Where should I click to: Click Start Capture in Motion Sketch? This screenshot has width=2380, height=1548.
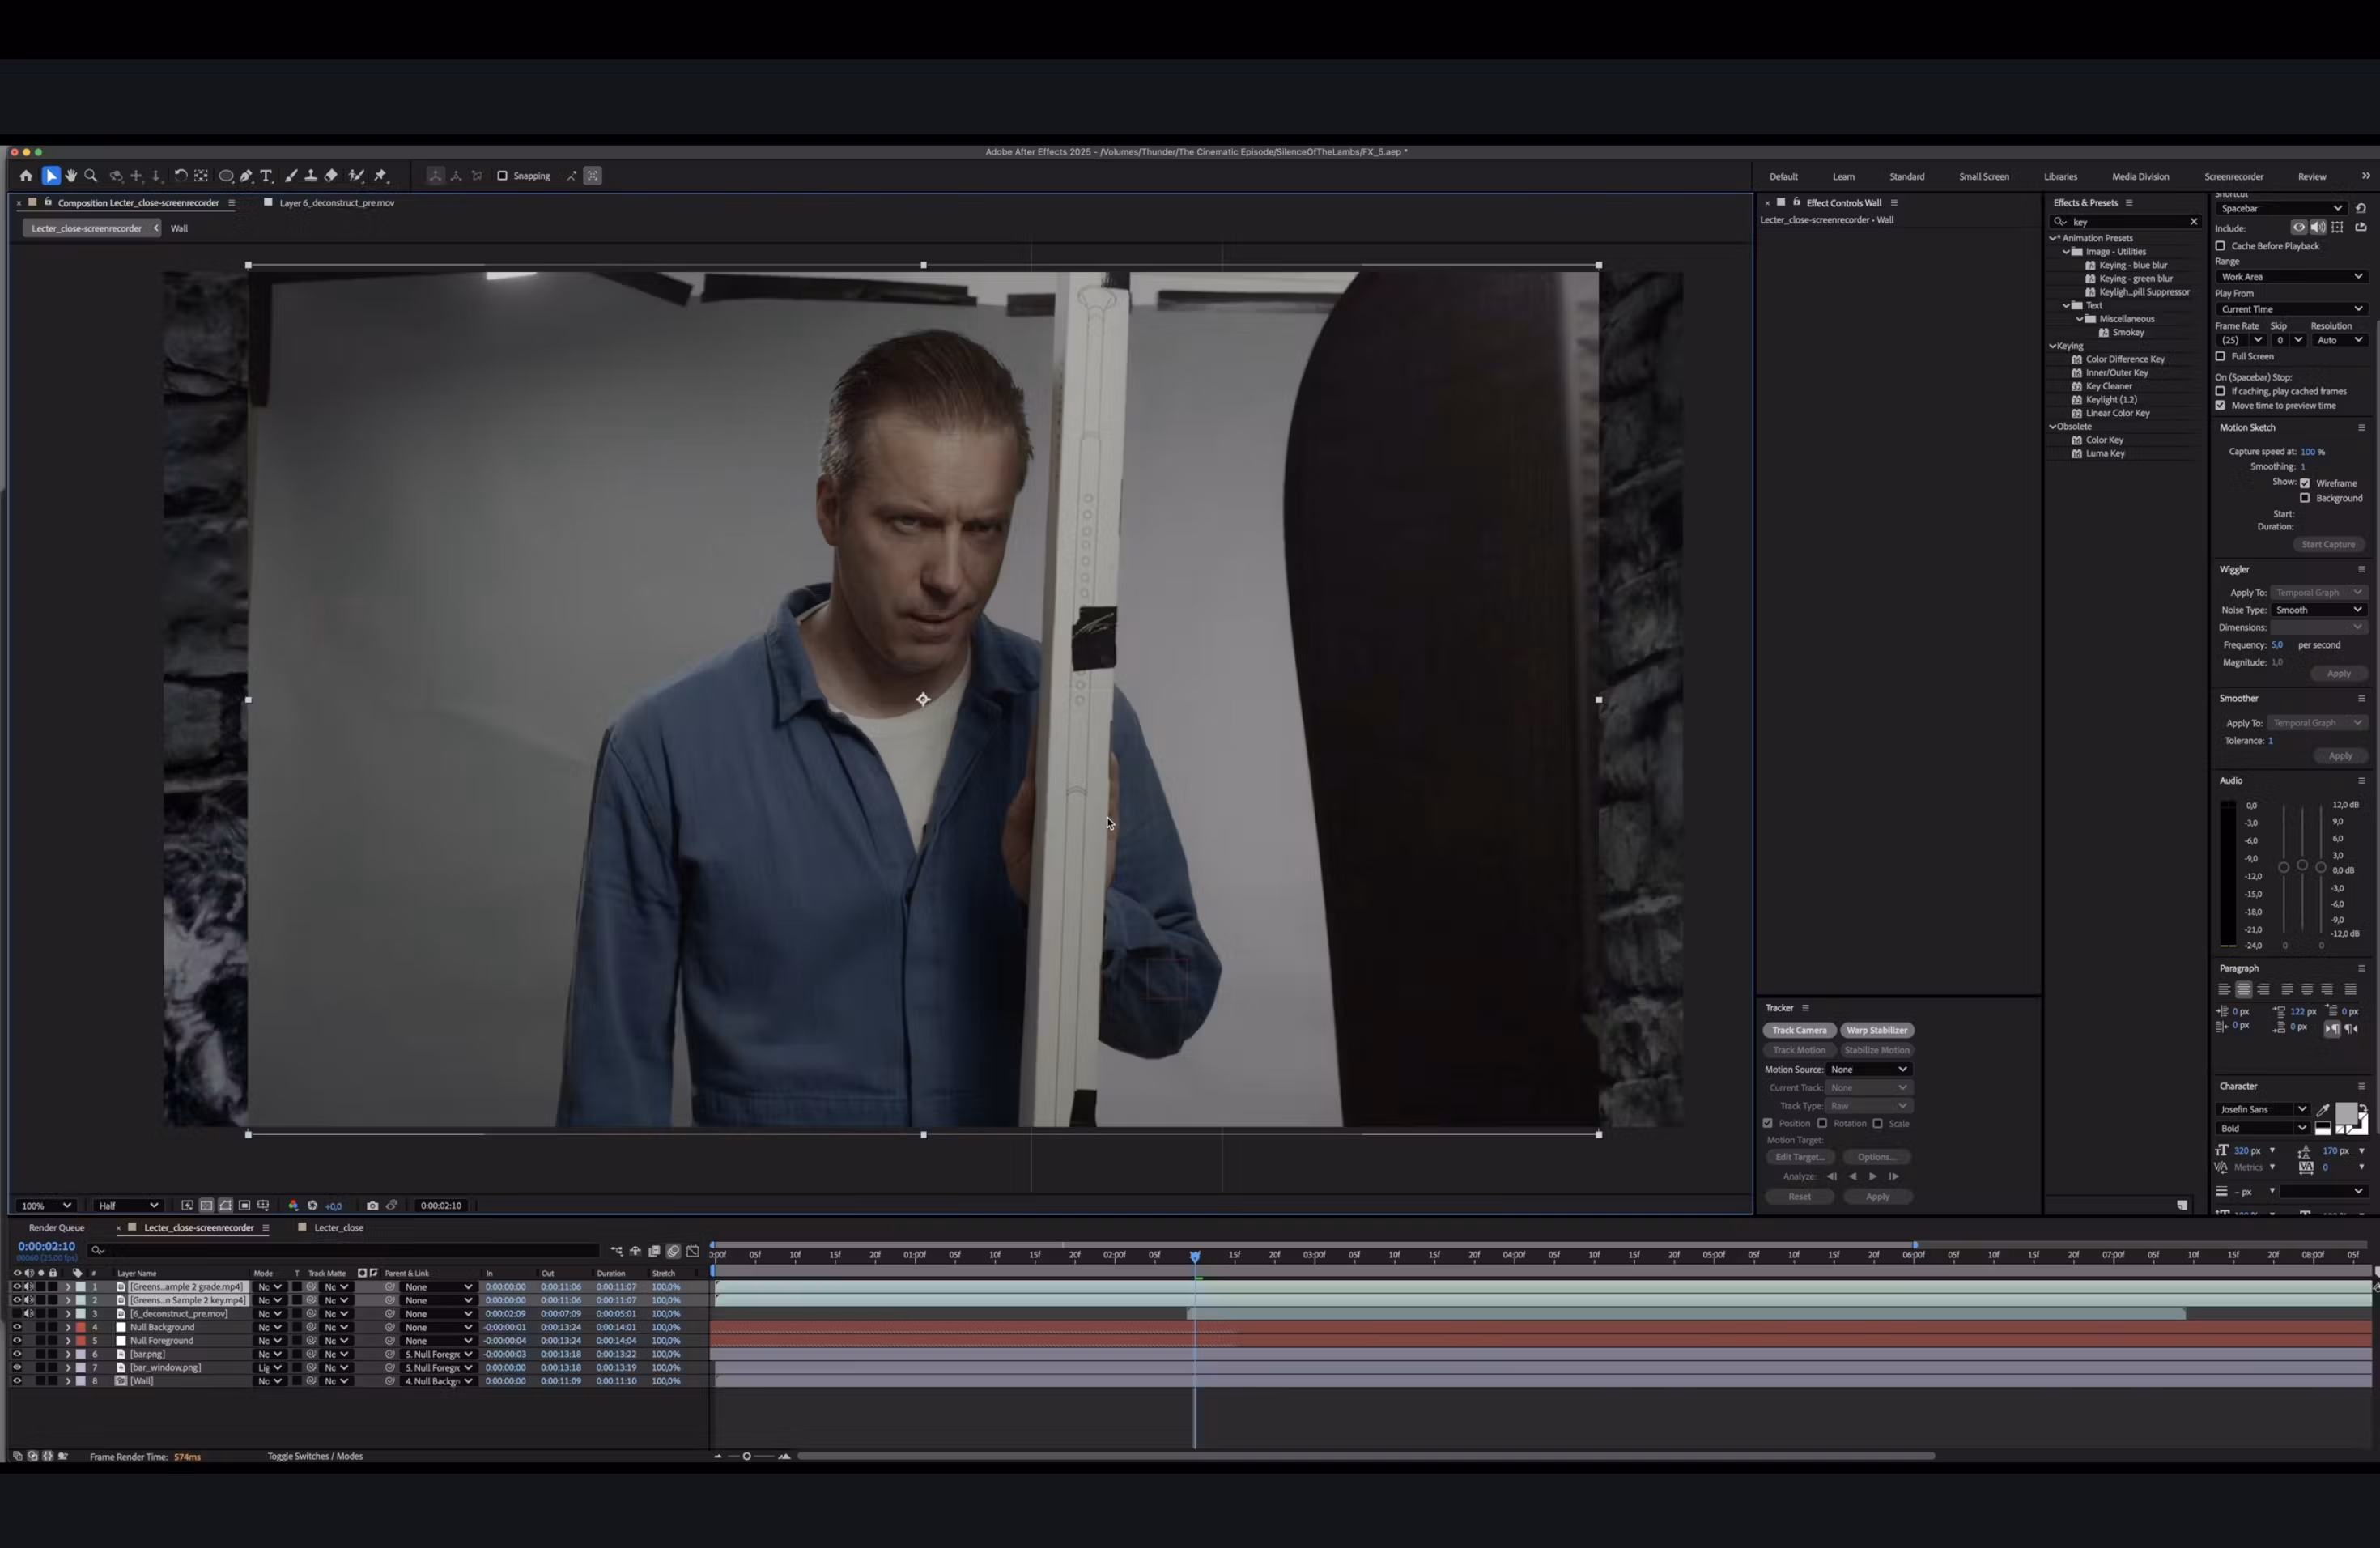[2328, 544]
